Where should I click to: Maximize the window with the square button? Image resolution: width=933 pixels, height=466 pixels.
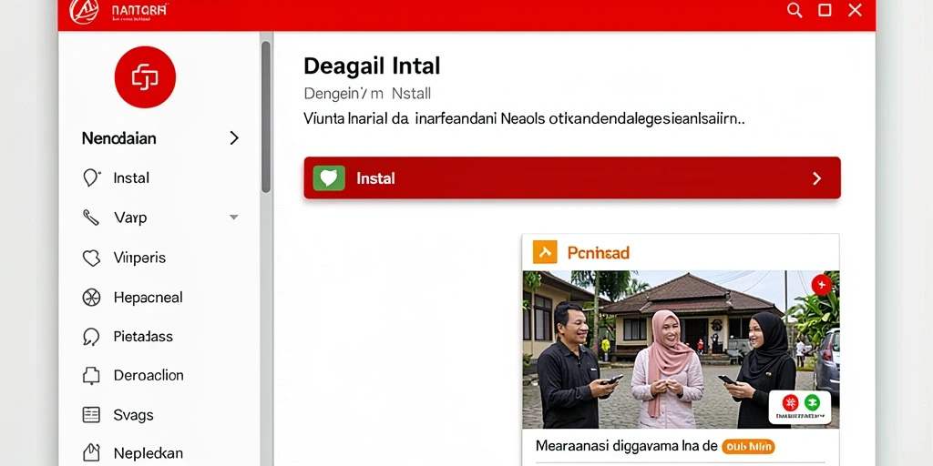pos(825,10)
